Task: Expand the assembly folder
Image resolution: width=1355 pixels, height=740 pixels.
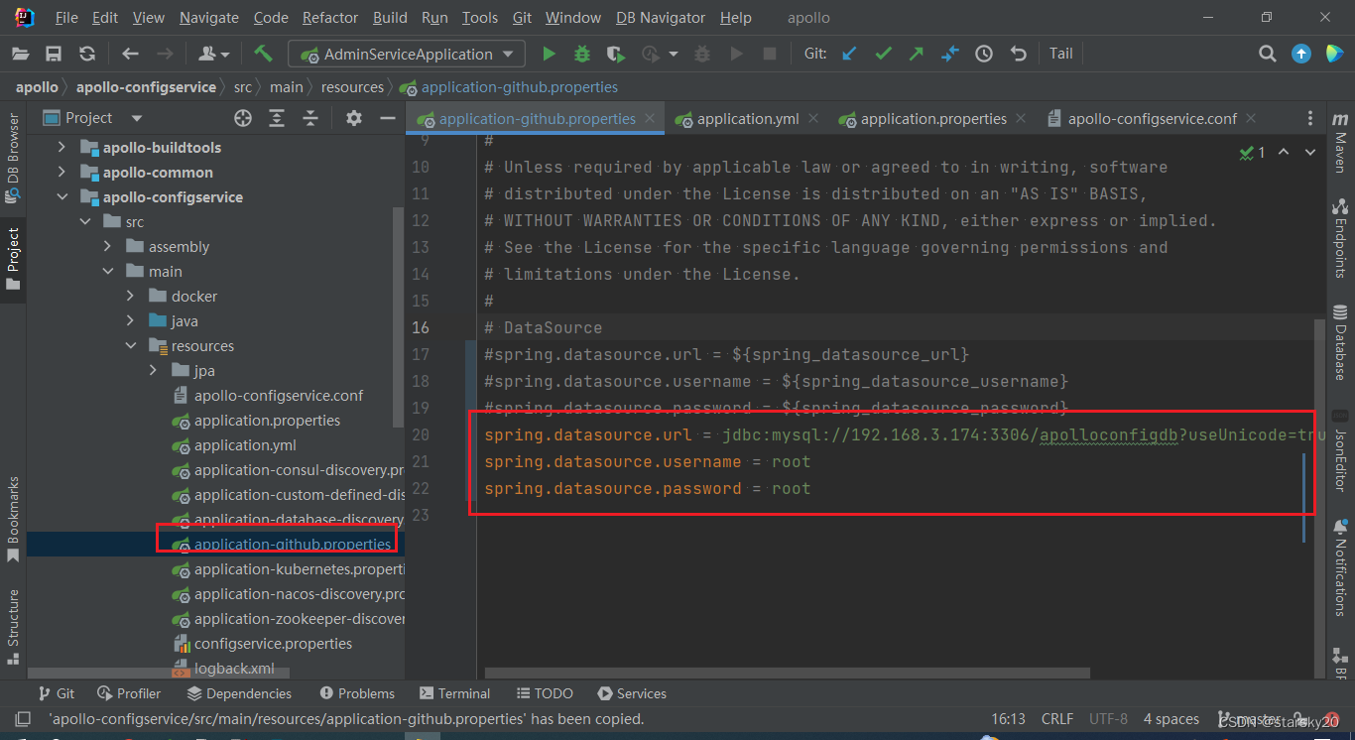Action: click(108, 246)
